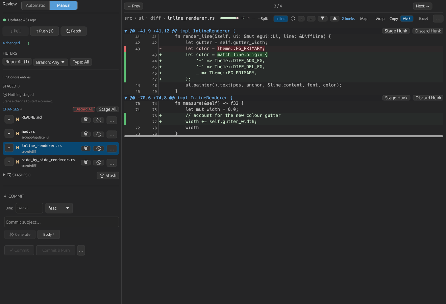Screen dimensions: 446x304
Task: Switch review mode to Manual
Action: [64, 5]
